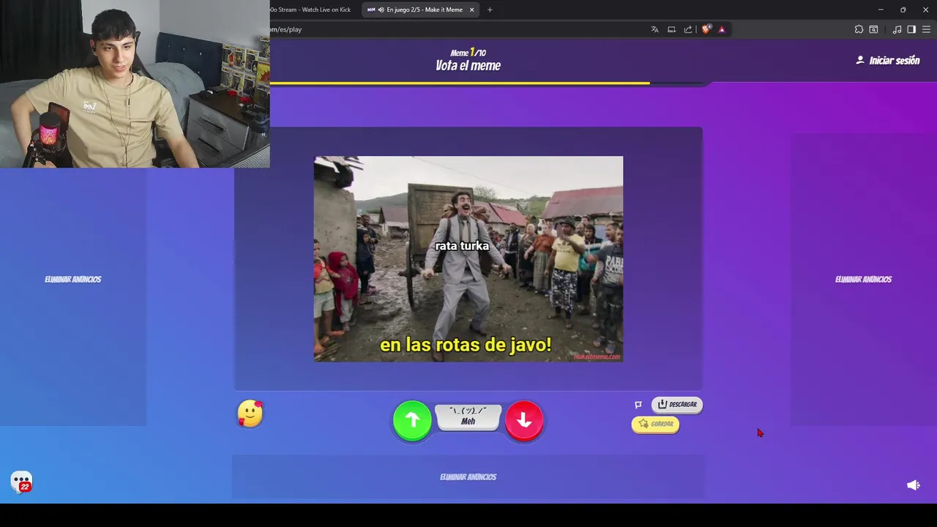Open the emoji reaction picker
Image resolution: width=937 pixels, height=527 pixels.
(x=250, y=414)
